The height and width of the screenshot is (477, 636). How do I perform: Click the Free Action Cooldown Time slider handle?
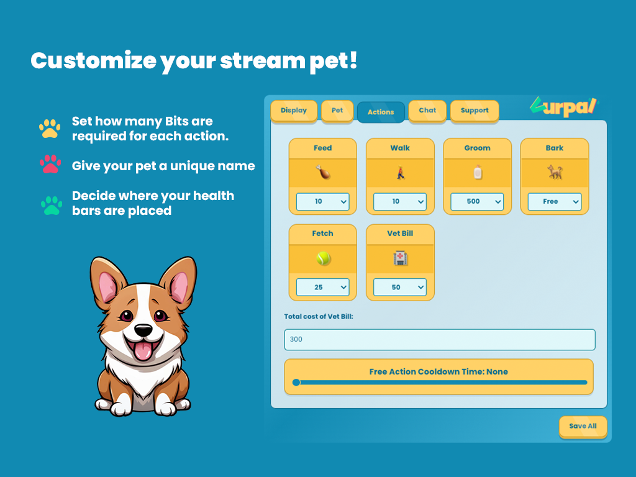click(296, 383)
